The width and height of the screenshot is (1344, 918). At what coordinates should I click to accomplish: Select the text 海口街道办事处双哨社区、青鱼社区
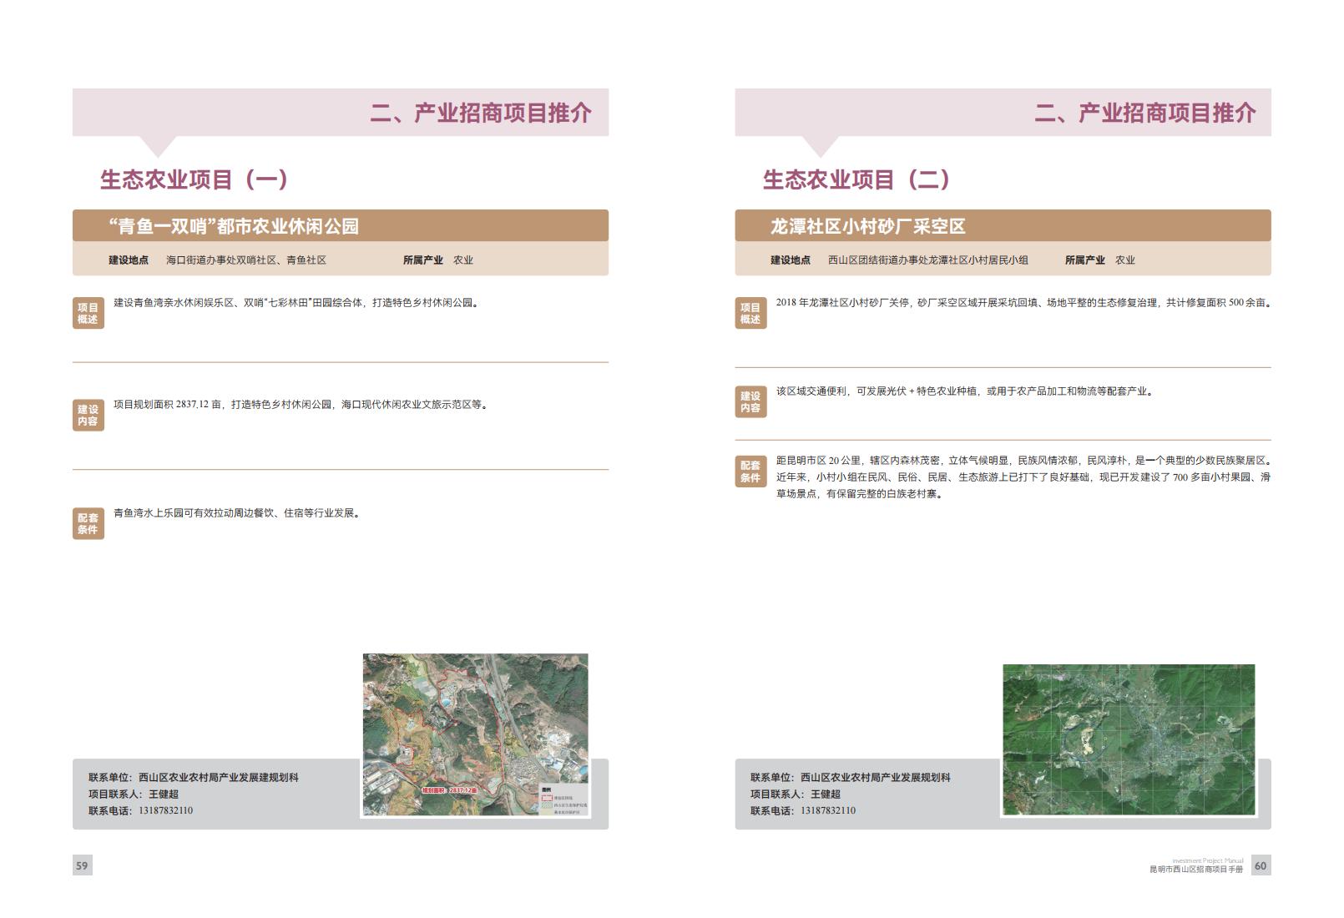pyautogui.click(x=246, y=260)
